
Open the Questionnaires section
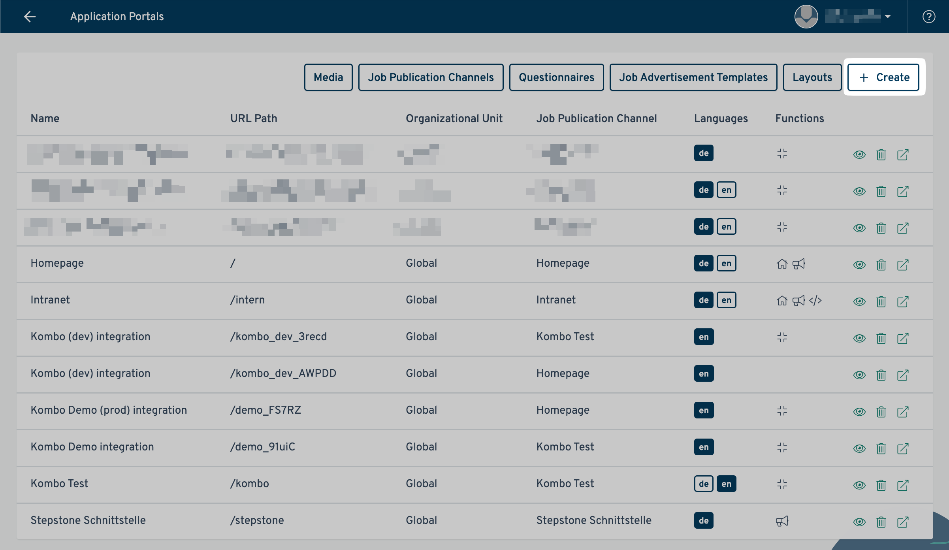click(556, 77)
